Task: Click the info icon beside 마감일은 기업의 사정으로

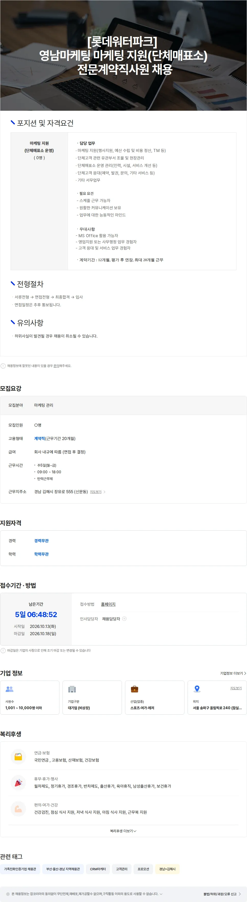Action: [3, 651]
